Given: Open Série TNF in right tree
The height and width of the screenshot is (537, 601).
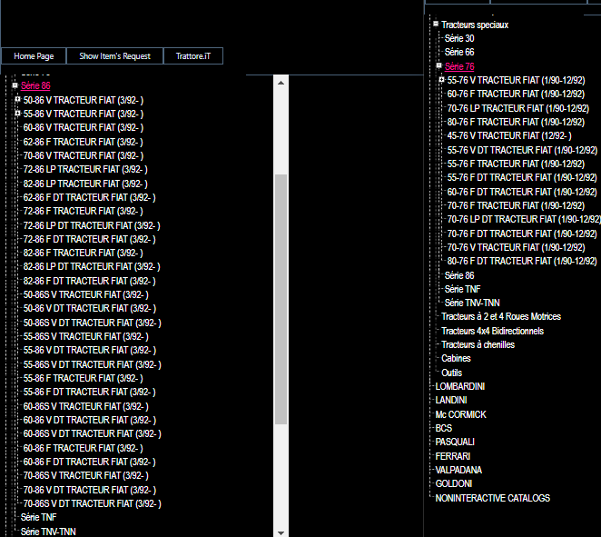Looking at the screenshot, I should tap(462, 289).
